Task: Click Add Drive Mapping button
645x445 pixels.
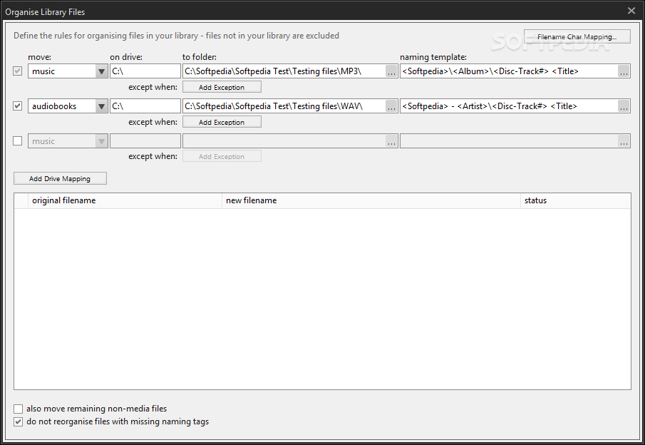Action: 60,178
